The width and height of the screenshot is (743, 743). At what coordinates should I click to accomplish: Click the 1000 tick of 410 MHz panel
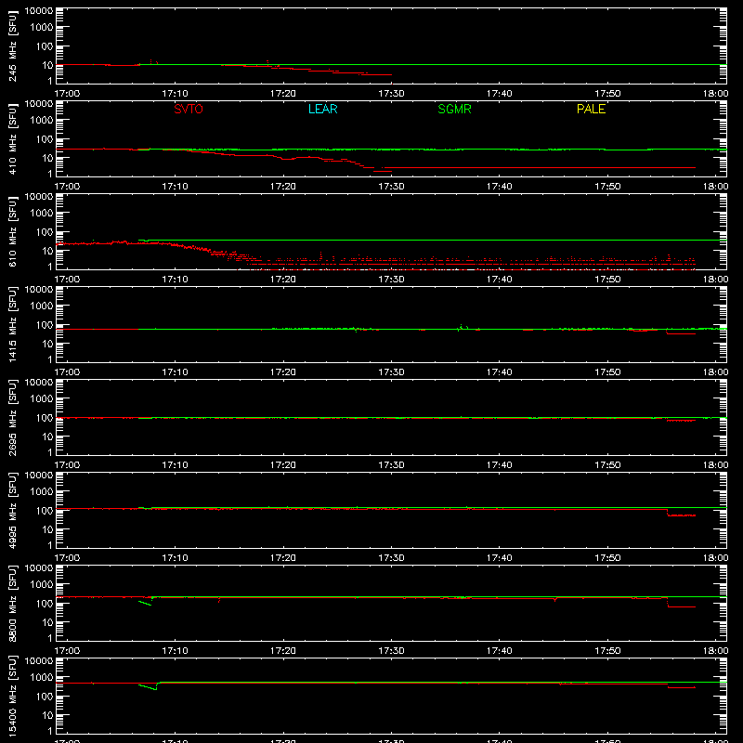click(42, 121)
